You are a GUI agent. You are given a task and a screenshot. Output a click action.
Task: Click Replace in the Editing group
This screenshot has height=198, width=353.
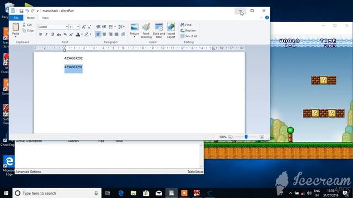[x=188, y=30]
